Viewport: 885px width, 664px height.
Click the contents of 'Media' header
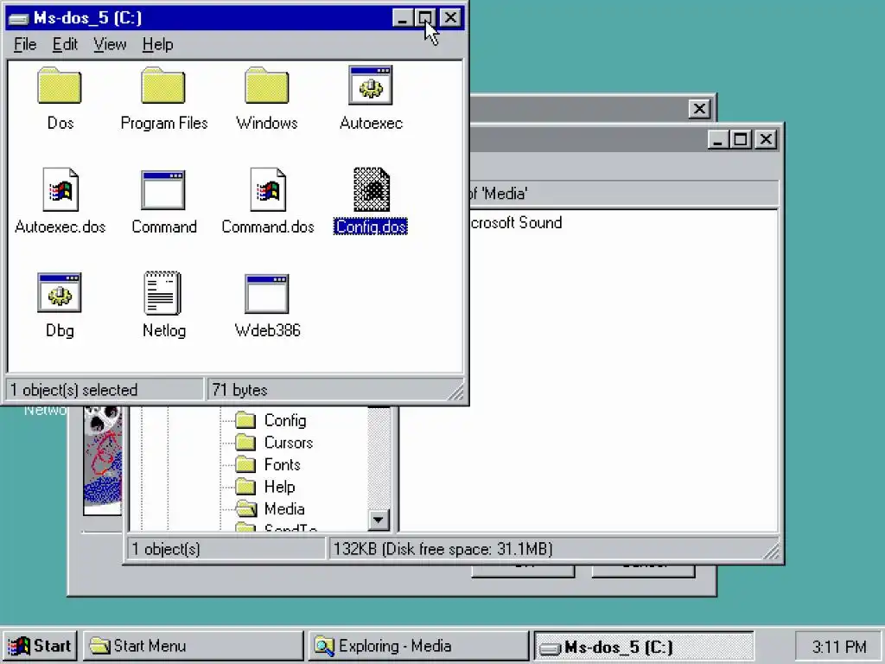(x=623, y=194)
